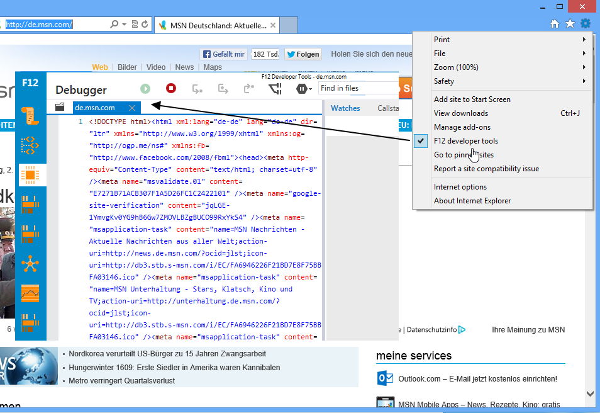600x413 pixels.
Task: Switch to the Callstack tab
Action: pyautogui.click(x=387, y=108)
